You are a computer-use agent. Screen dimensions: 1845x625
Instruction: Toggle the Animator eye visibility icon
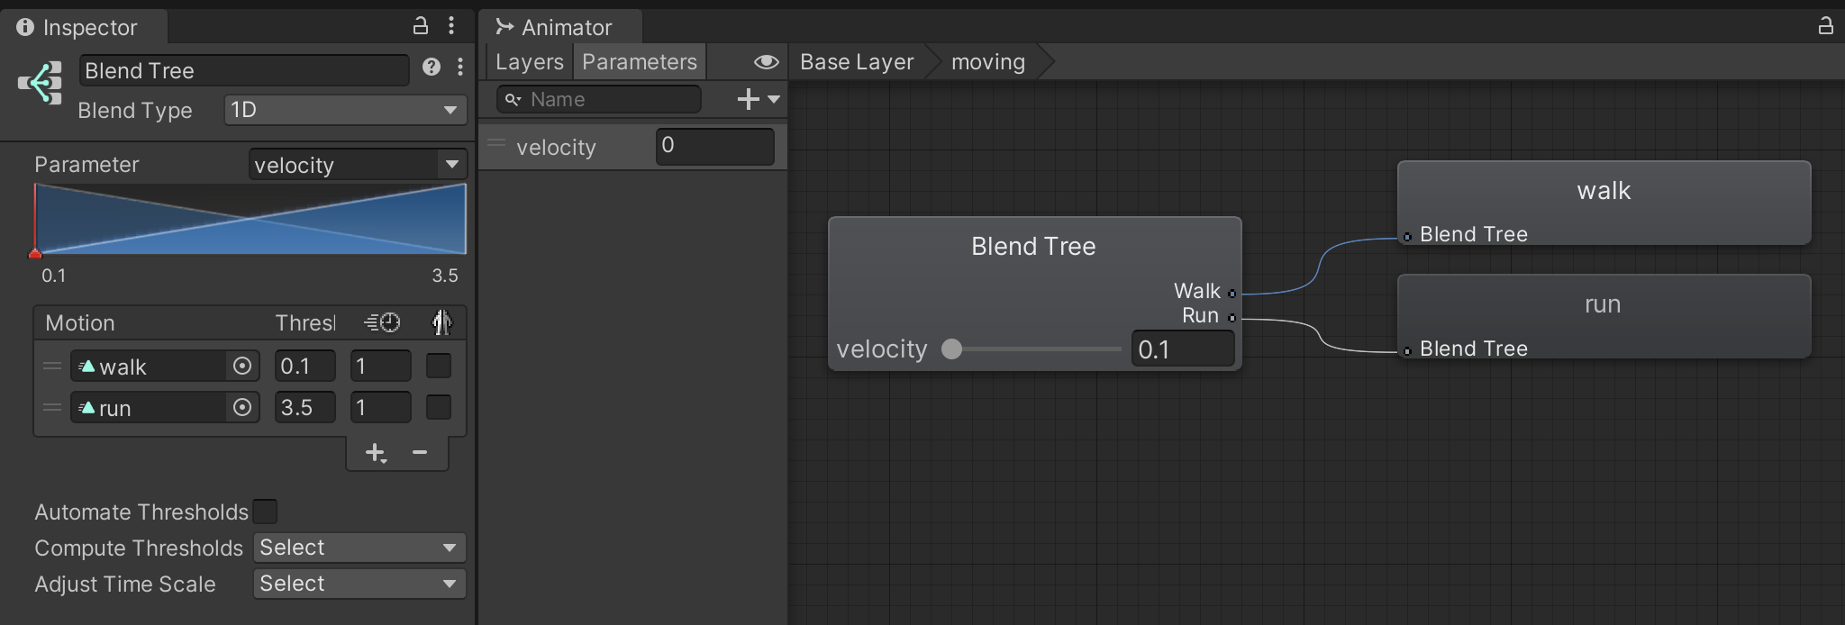coord(766,61)
